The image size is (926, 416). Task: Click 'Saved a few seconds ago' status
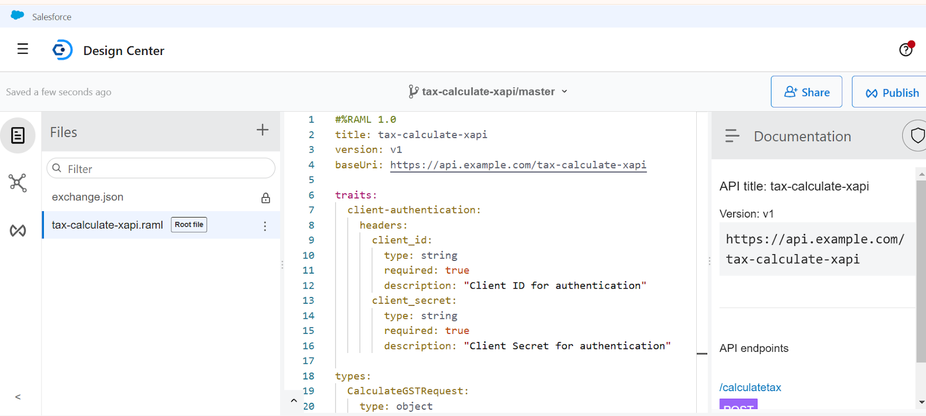coord(58,92)
